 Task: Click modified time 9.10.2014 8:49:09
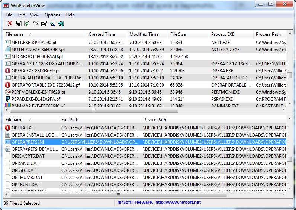point(145,99)
